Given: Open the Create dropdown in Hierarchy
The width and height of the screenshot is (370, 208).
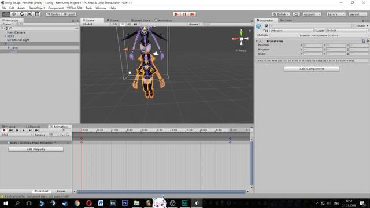Looking at the screenshot, I should pos(8,24).
